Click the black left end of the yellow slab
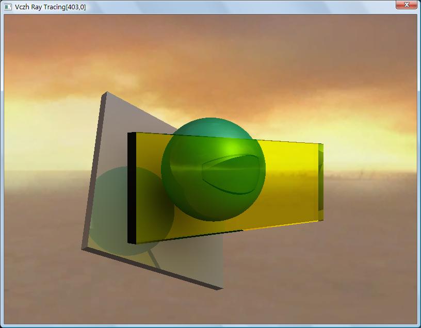This screenshot has width=421, height=328. [x=132, y=188]
